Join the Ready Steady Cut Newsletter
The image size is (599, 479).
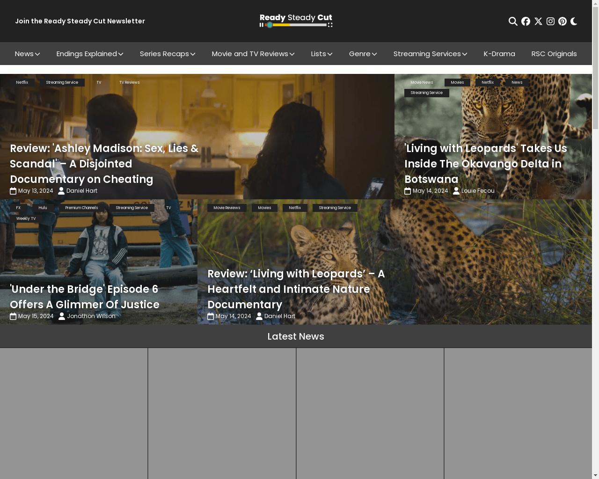click(x=80, y=21)
